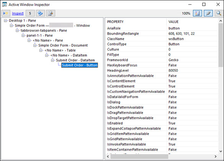The image size is (224, 161).
Task: Select <No Name> - Table tree item
Action: coord(60,50)
